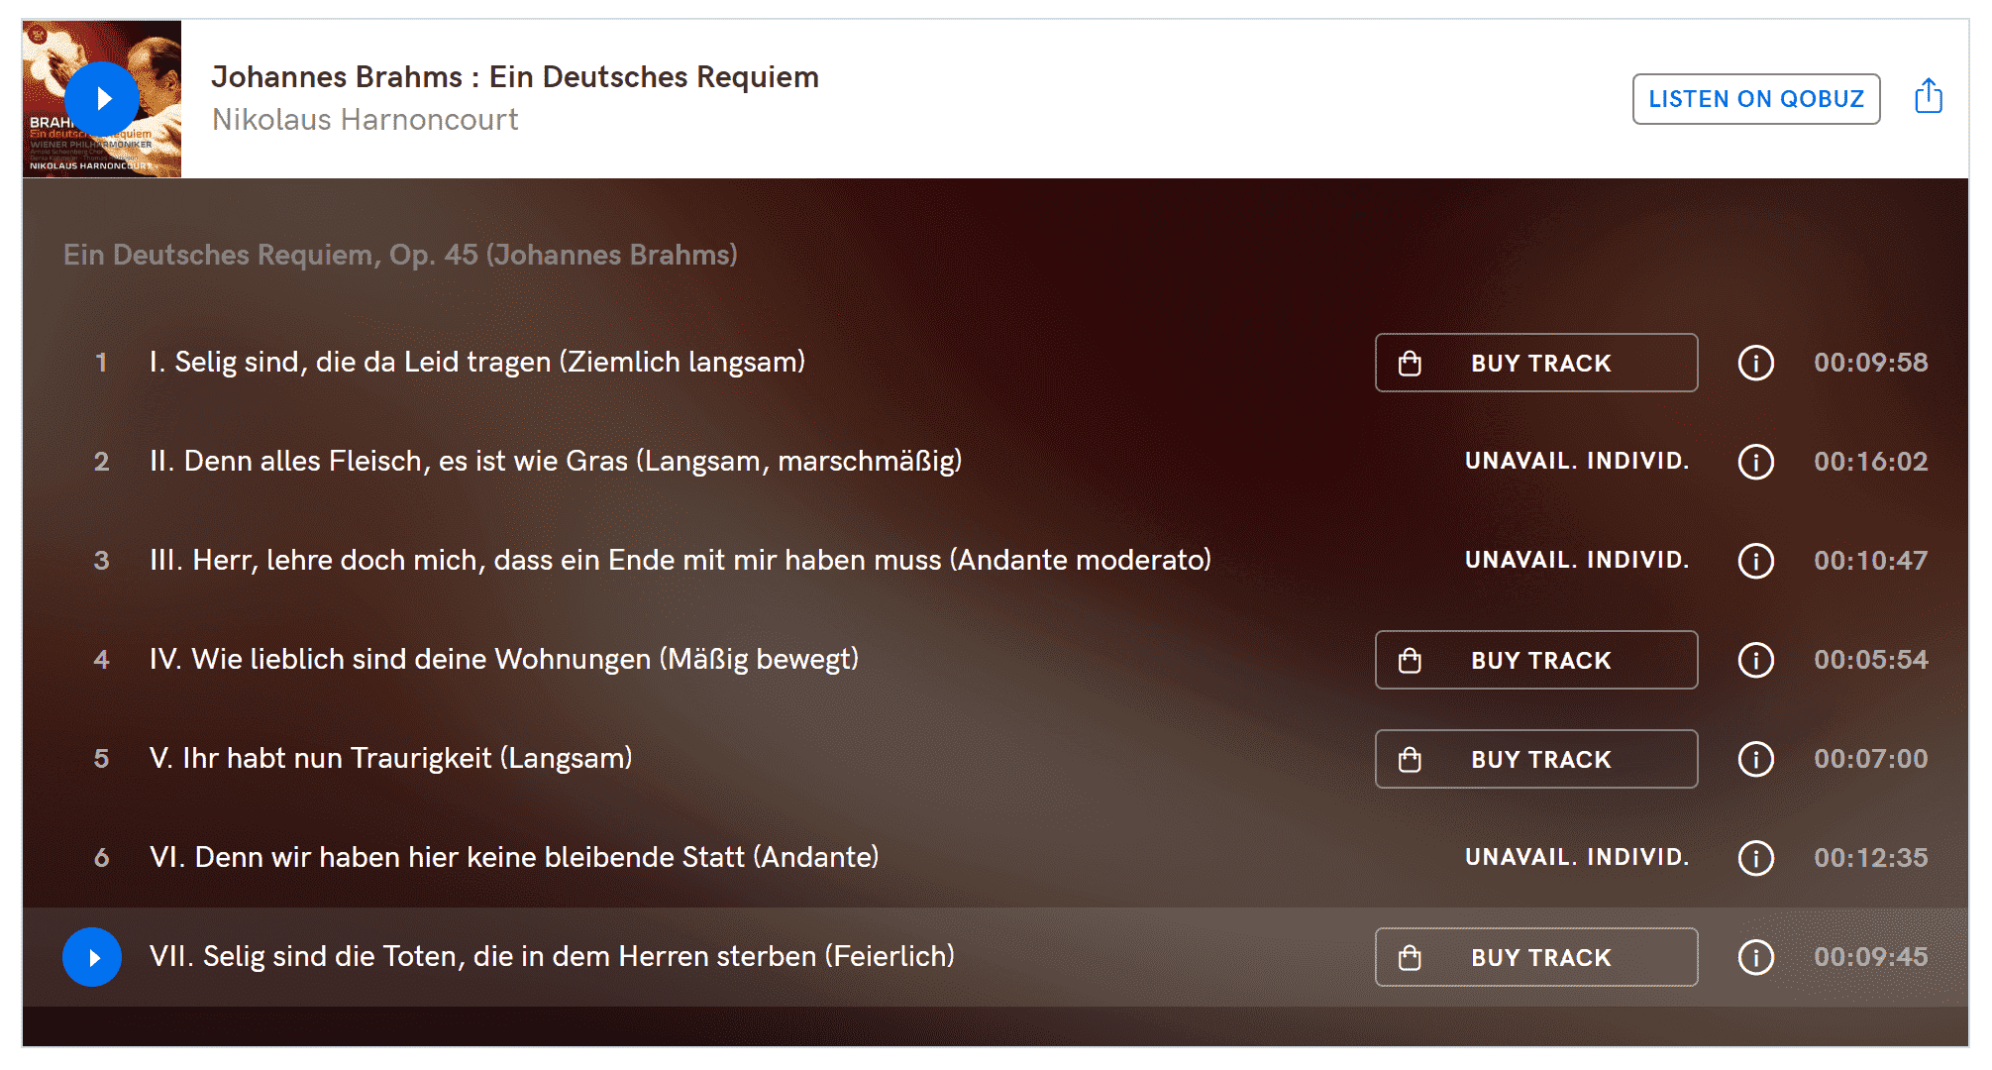The width and height of the screenshot is (1992, 1070).
Task: Open artist Nikolaus Harnoncourt
Action: [x=365, y=120]
